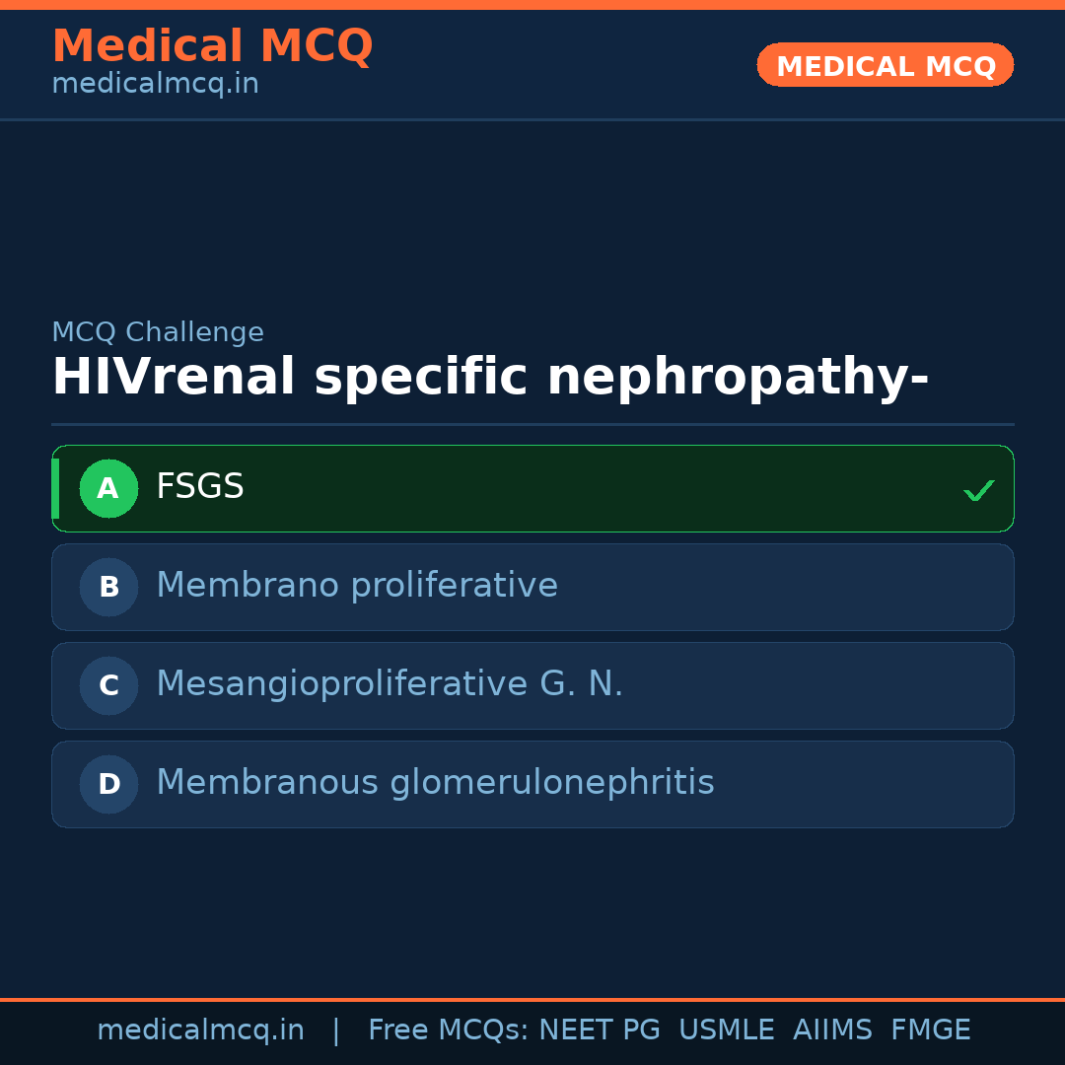Click USMLE in the footer
This screenshot has height=1065, width=1065.
coord(726,1030)
